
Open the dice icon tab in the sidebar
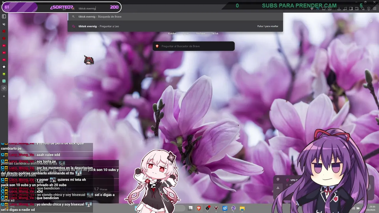point(4,67)
